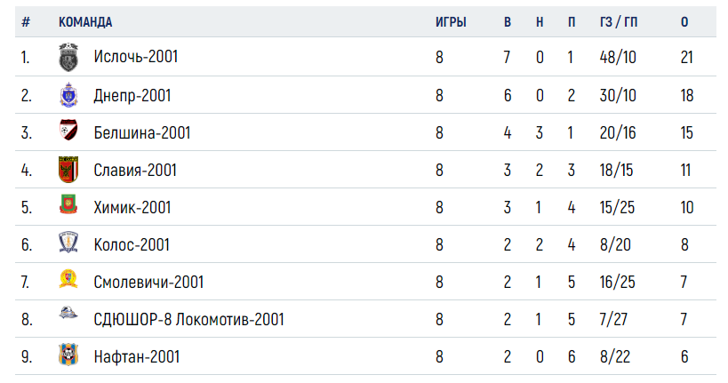
Task: Click the Белшина-2001 team emblem
Action: pos(68,131)
